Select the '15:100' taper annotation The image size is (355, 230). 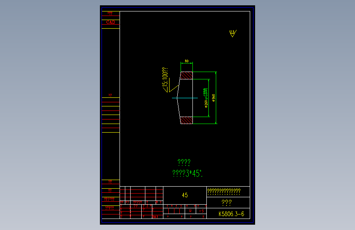165,80
